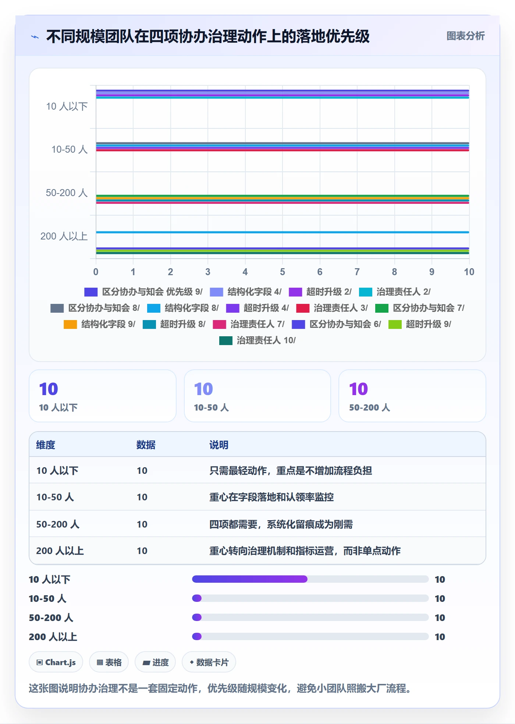
Task: Click the 维度 column header
Action: pyautogui.click(x=46, y=445)
